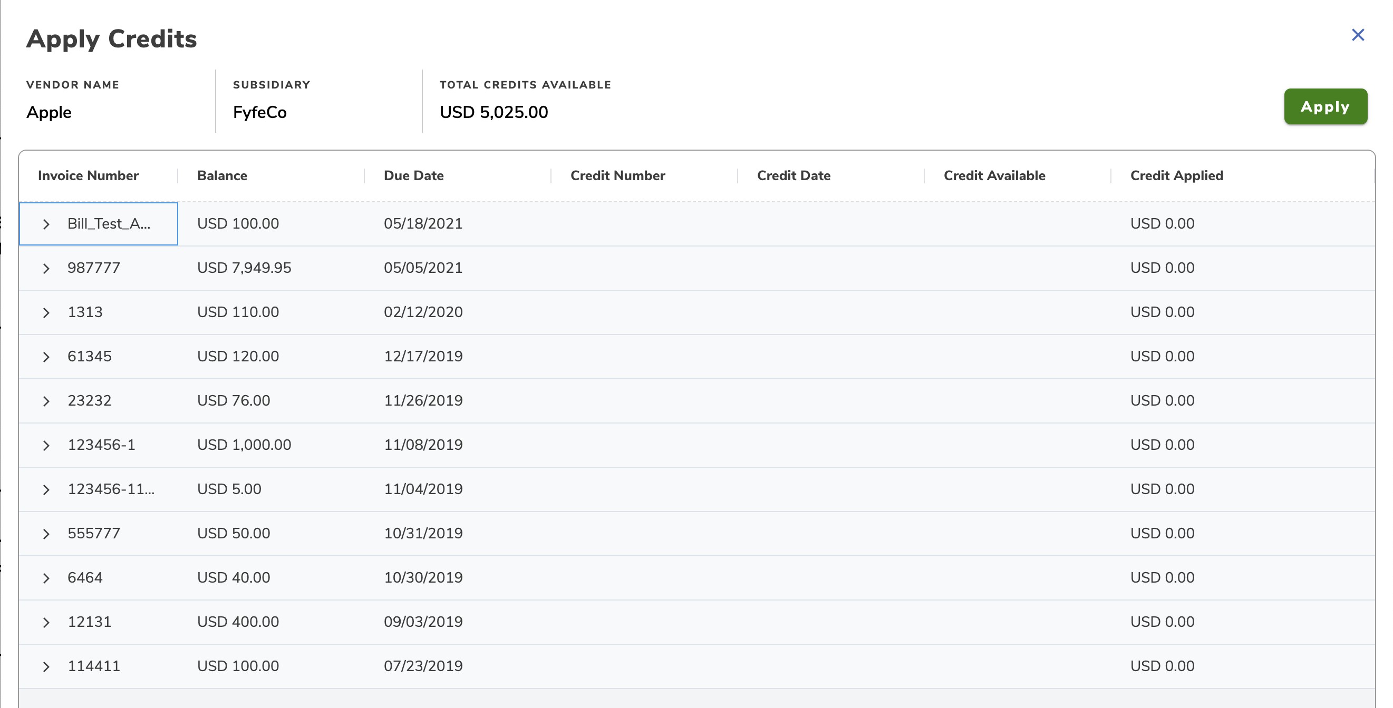Click the Credit Number column header
Image resolution: width=1393 pixels, height=708 pixels.
coord(617,175)
